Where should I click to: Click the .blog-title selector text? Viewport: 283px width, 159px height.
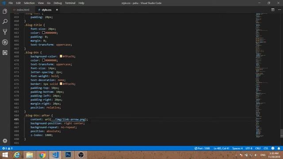point(33,25)
